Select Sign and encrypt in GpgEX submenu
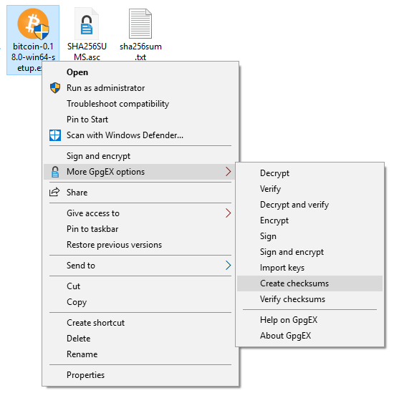 (309, 252)
